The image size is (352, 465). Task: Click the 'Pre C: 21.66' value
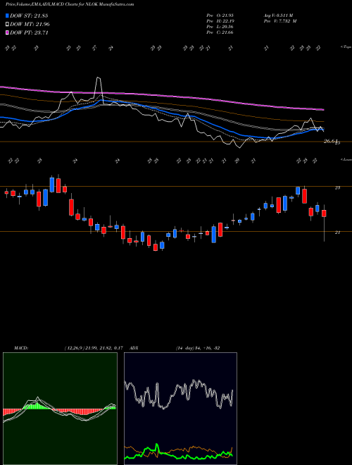coord(220,32)
